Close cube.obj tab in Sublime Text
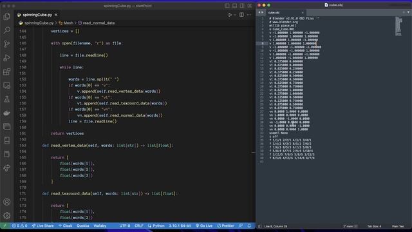This screenshot has height=232, width=412. click(x=303, y=13)
